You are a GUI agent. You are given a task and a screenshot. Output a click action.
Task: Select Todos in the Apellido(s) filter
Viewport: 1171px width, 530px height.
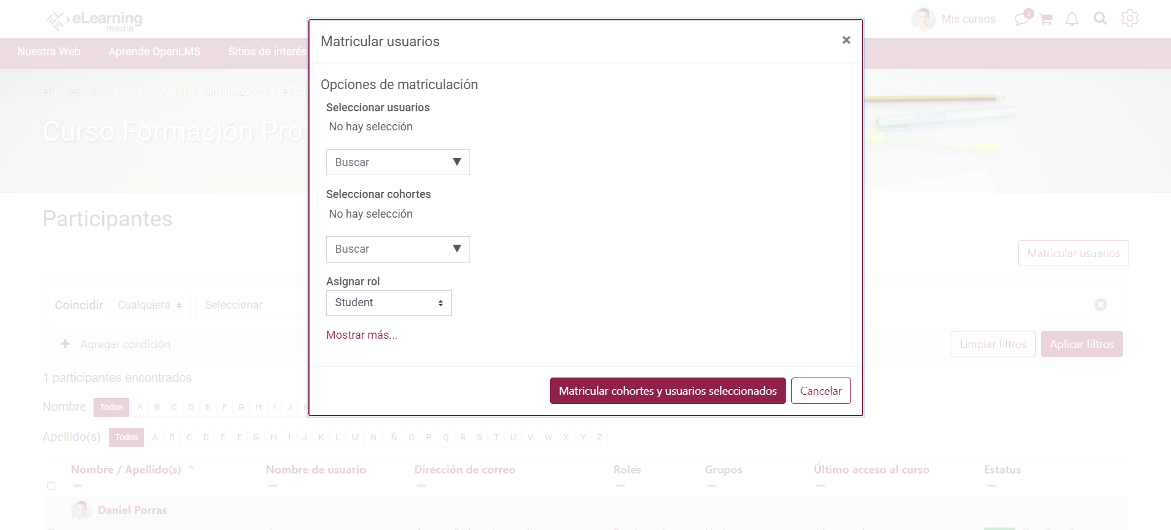click(x=126, y=437)
